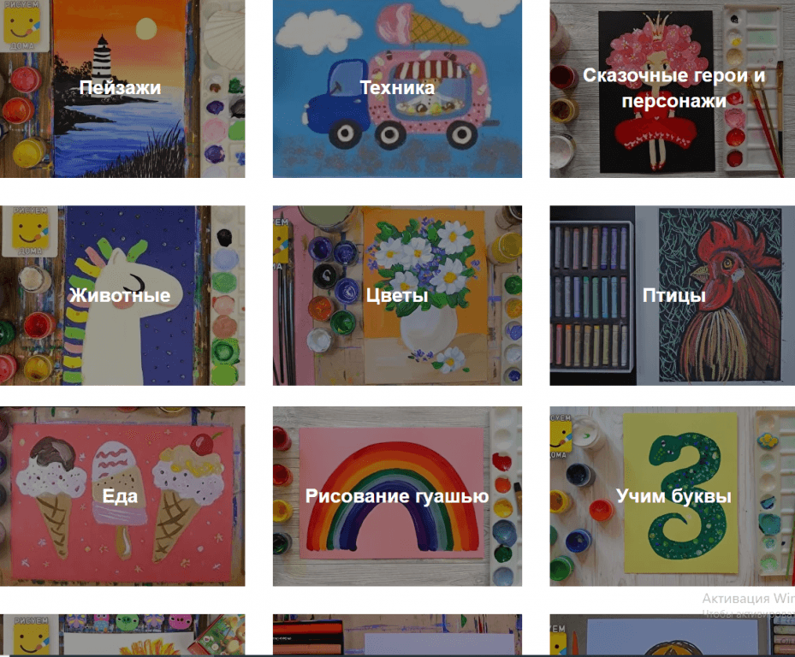This screenshot has width=795, height=657.
Task: Click the Еда label text
Action: (120, 496)
